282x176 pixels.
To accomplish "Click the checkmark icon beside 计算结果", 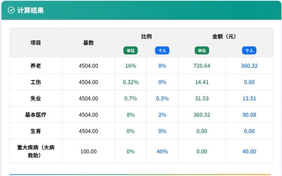I will [11, 10].
